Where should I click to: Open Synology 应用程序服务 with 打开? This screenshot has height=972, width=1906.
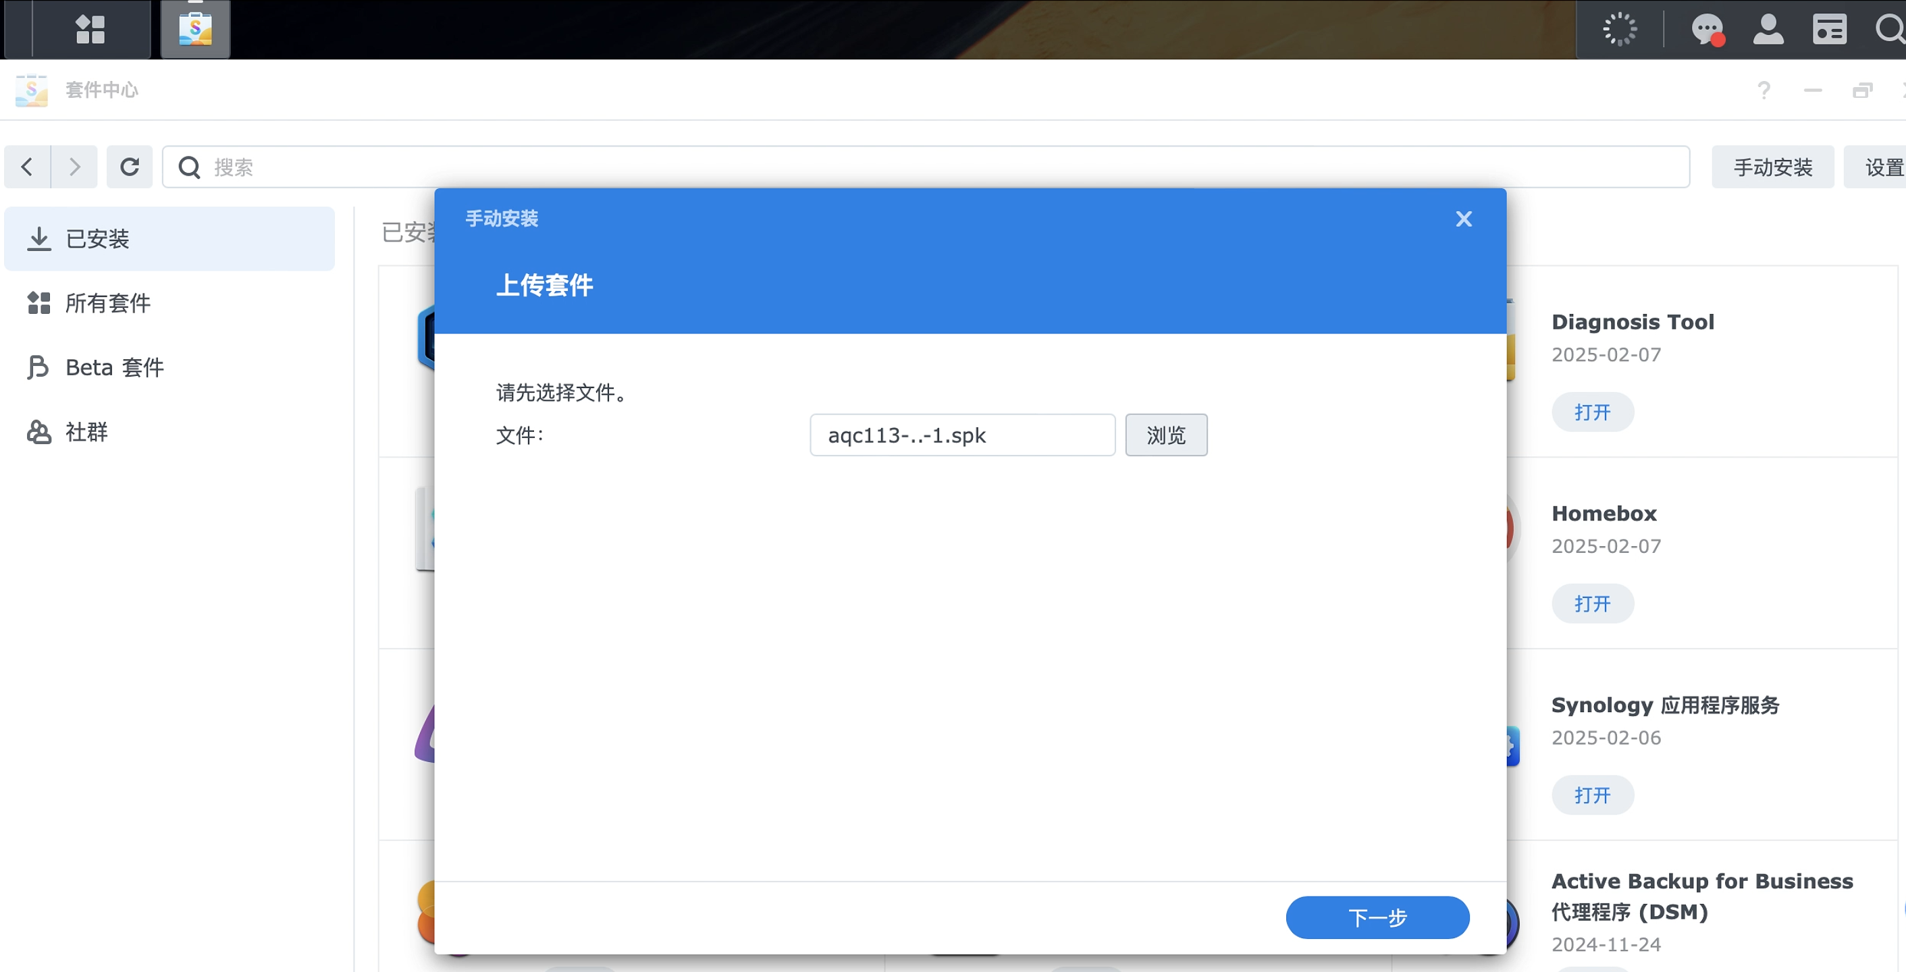[x=1592, y=795]
